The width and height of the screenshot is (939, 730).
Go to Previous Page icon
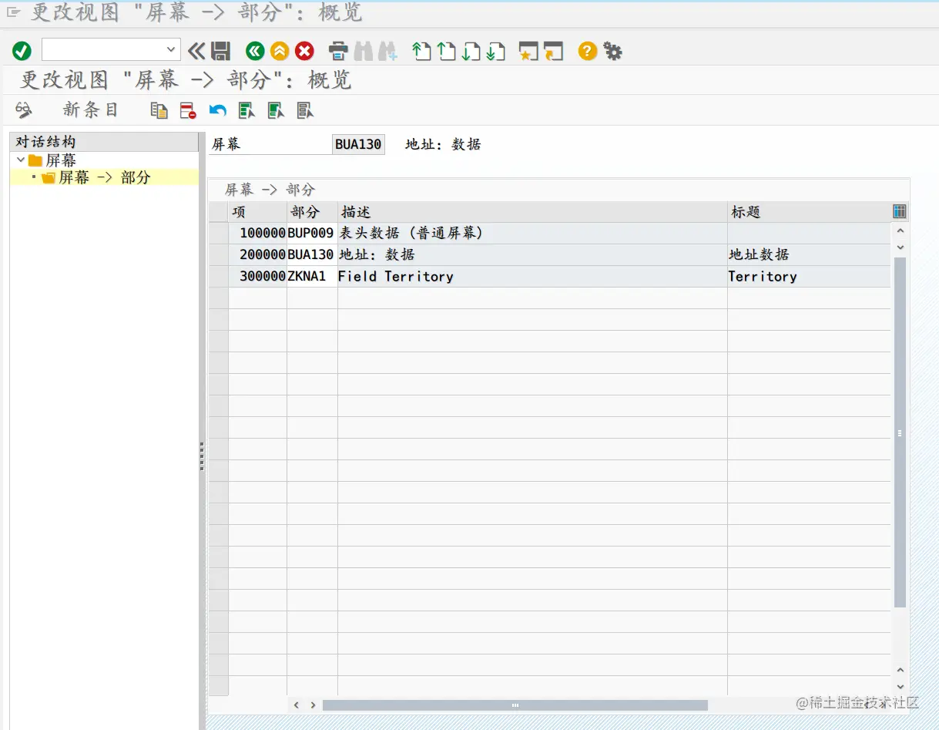[x=446, y=52]
